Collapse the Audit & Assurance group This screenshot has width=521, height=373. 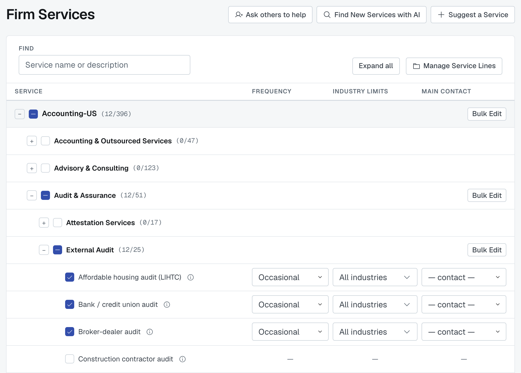[32, 196]
